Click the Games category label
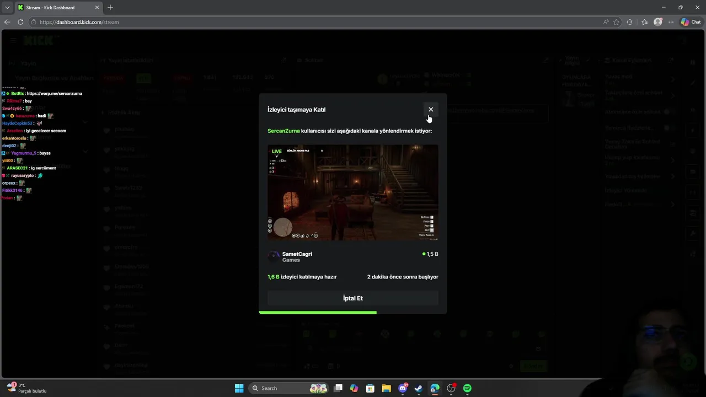Image resolution: width=706 pixels, height=397 pixels. click(x=291, y=260)
